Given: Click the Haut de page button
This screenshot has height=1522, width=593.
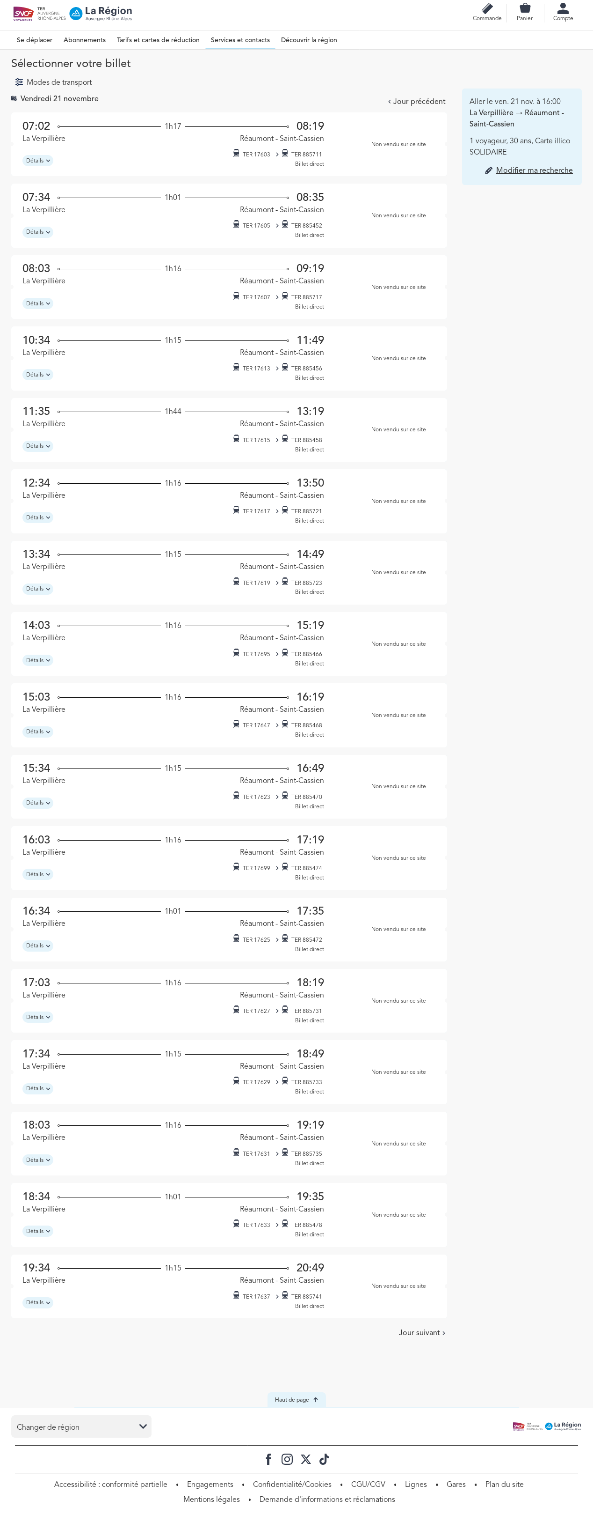Looking at the screenshot, I should tap(296, 1399).
